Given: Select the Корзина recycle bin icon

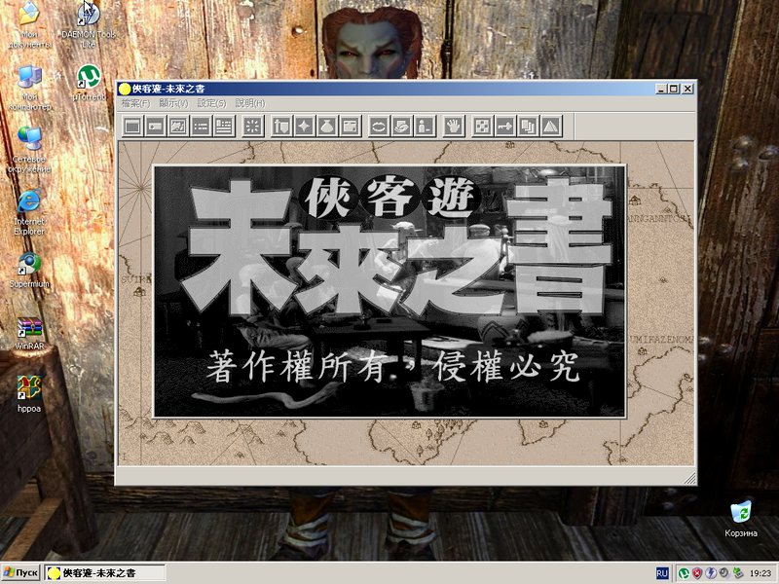Looking at the screenshot, I should pyautogui.click(x=741, y=519).
